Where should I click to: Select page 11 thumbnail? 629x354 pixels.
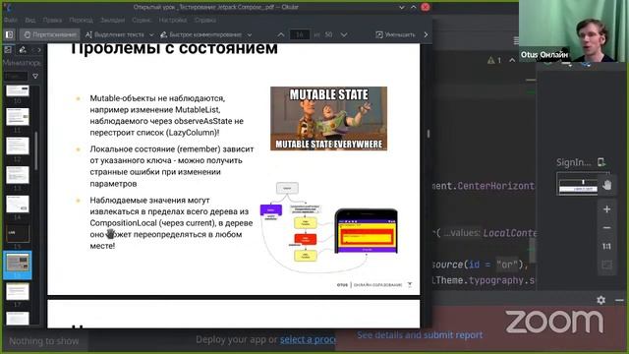(x=18, y=117)
